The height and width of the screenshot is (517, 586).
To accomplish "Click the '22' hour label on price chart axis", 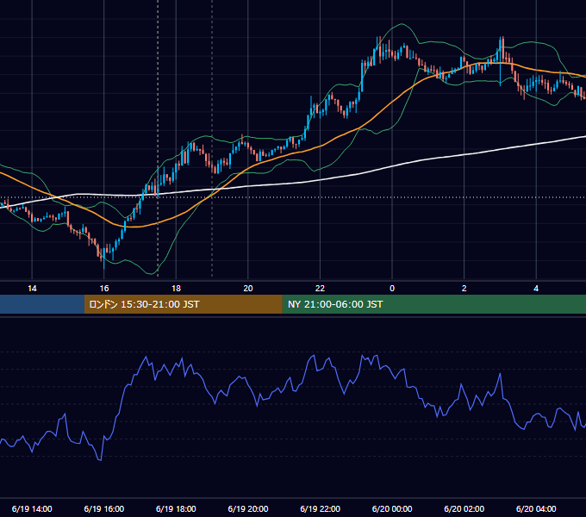I will pos(320,289).
